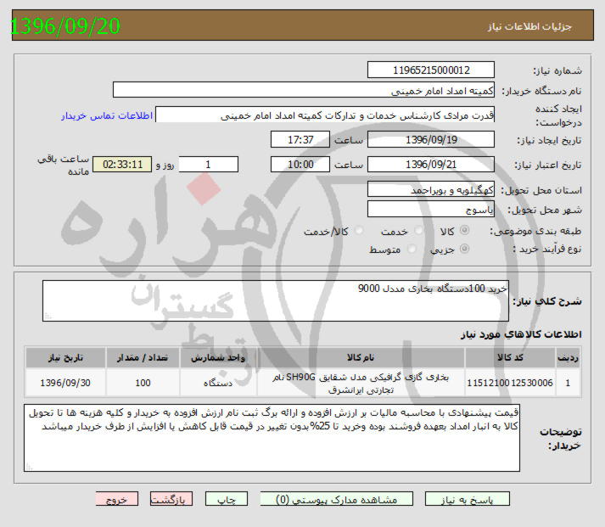
Task: Click need date cell 1396/09/30
Action: (x=65, y=383)
